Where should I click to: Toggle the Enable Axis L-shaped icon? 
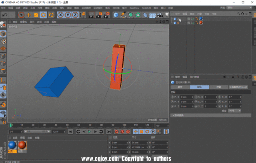(3, 80)
